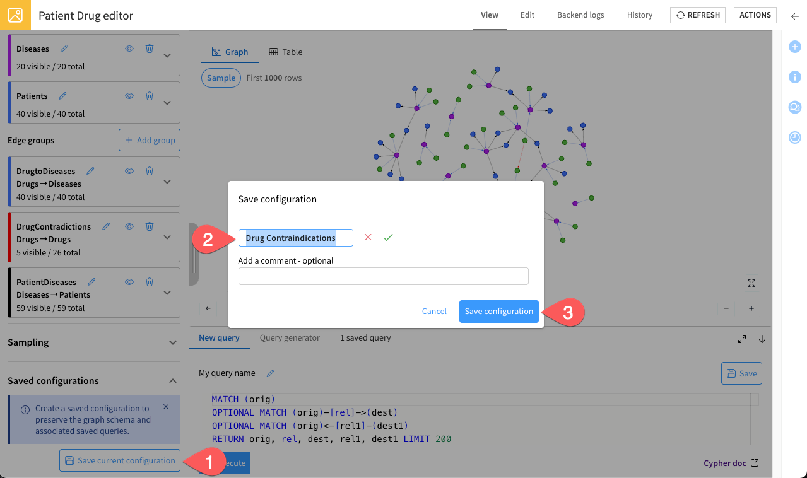Confirm name with green checkmark icon
Image resolution: width=807 pixels, height=478 pixels.
388,237
